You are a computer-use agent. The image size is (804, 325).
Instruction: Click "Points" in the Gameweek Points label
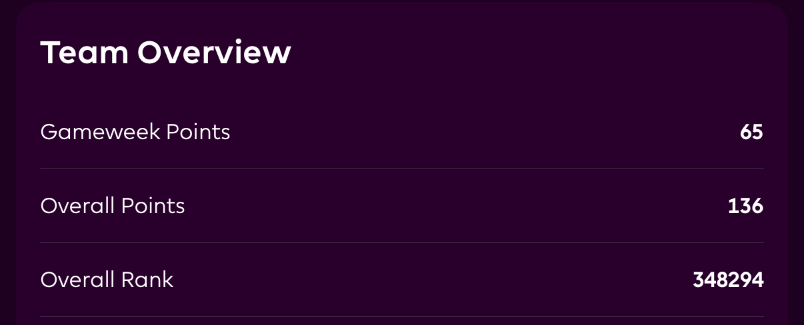coord(198,133)
